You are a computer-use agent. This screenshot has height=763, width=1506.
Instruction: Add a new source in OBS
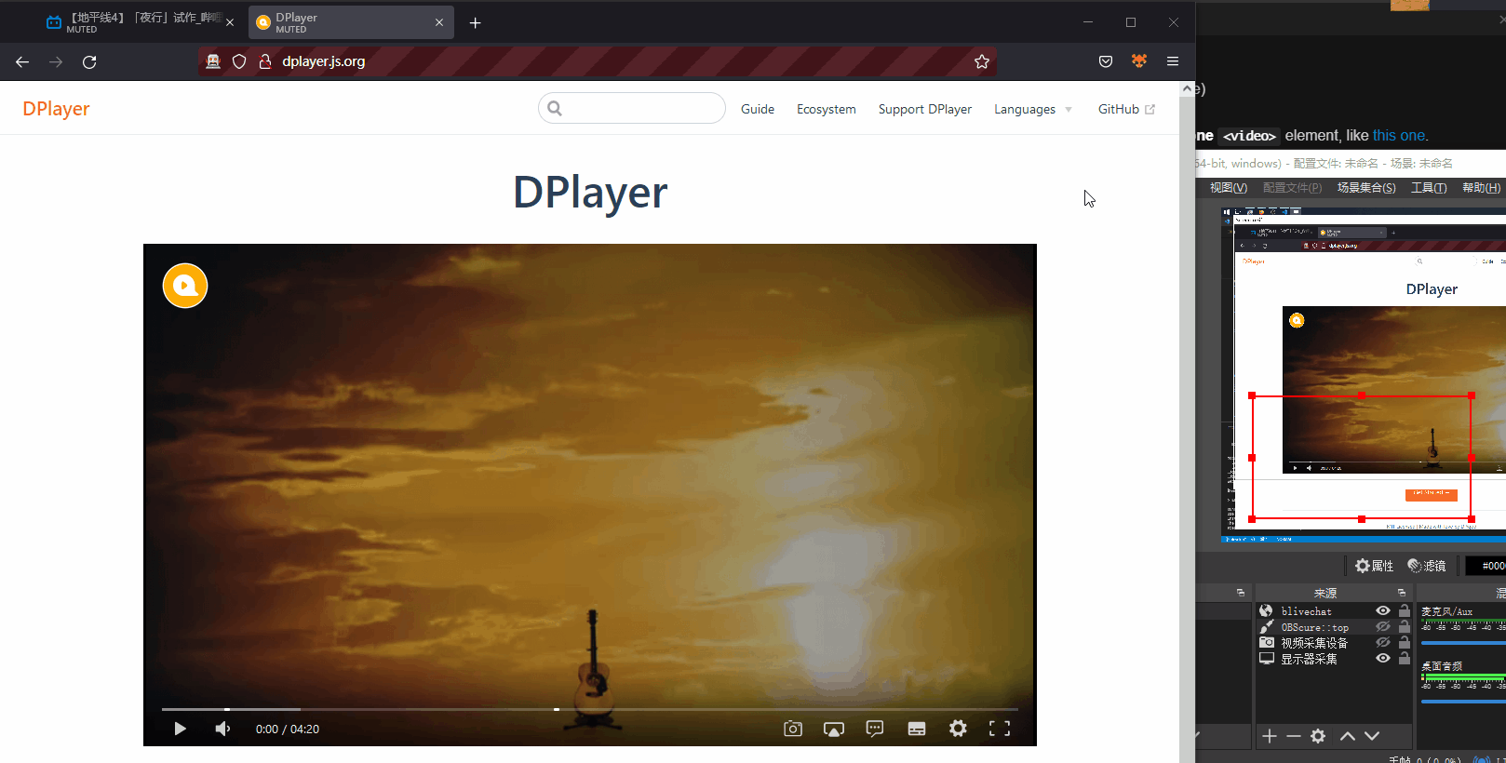[1270, 736]
